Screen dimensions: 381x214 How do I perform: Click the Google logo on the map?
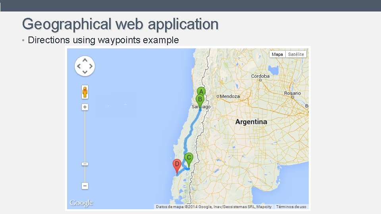click(x=81, y=203)
